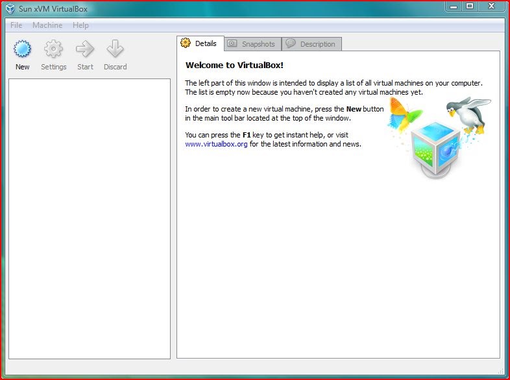
Task: Switch to the Description tab
Action: tap(311, 44)
